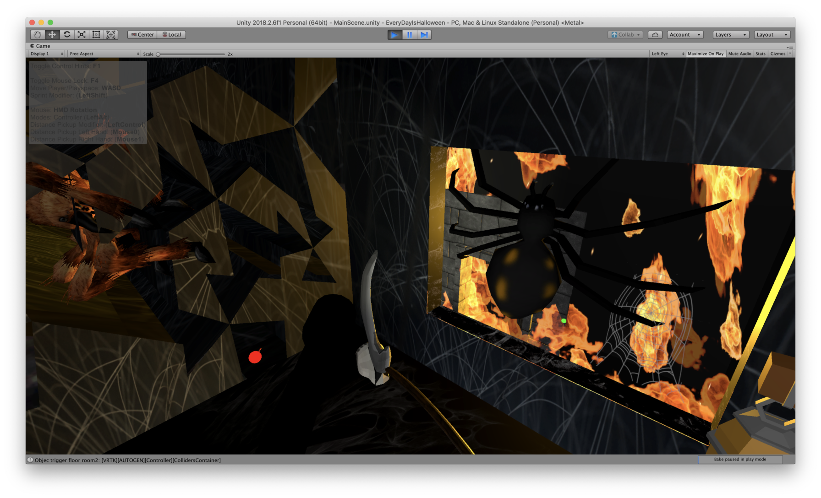The height and width of the screenshot is (498, 821).
Task: Switch to the Game tab
Action: (x=40, y=46)
